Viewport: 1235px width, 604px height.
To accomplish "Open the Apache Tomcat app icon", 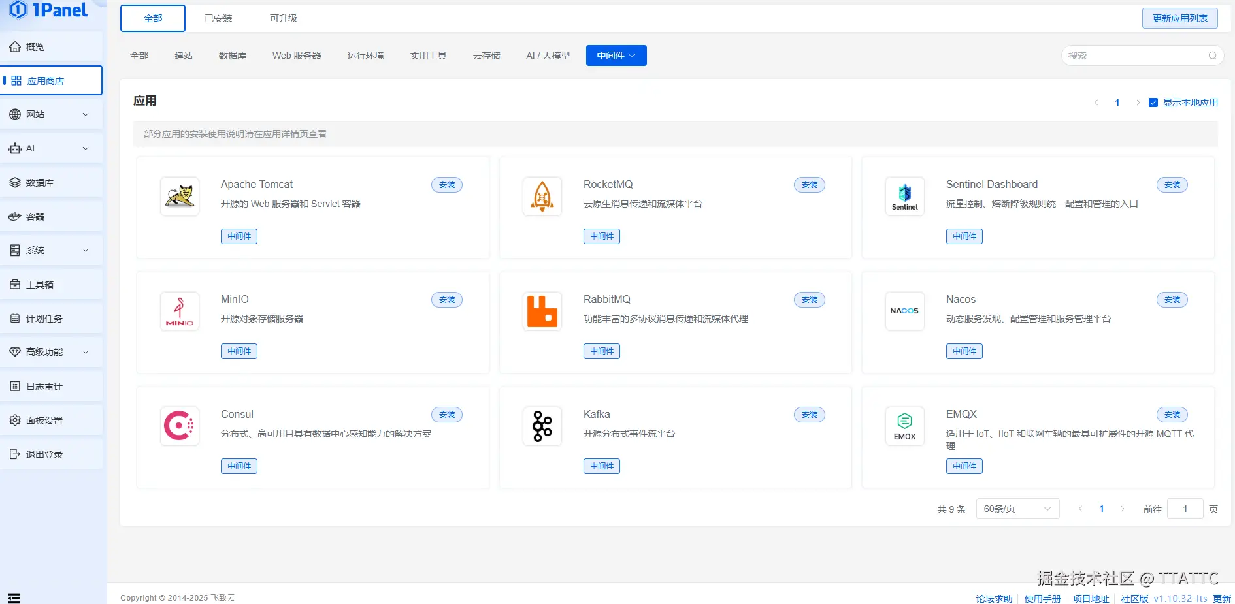I will click(180, 196).
